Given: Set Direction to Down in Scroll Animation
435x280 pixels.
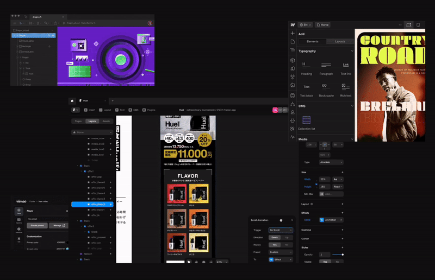Looking at the screenshot, I should tap(275, 238).
